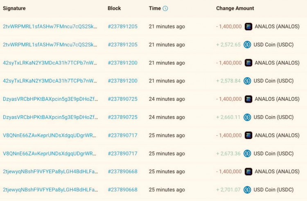The height and width of the screenshot is (201, 307).
Task: Click ANALOS (ANALOS) token name, first row
Action: tap(277, 27)
